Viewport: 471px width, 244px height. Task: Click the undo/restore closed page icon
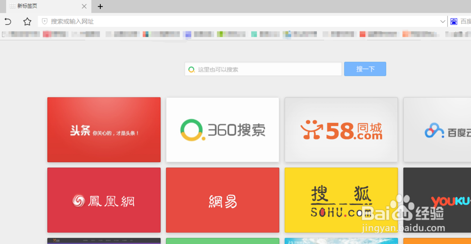8,21
